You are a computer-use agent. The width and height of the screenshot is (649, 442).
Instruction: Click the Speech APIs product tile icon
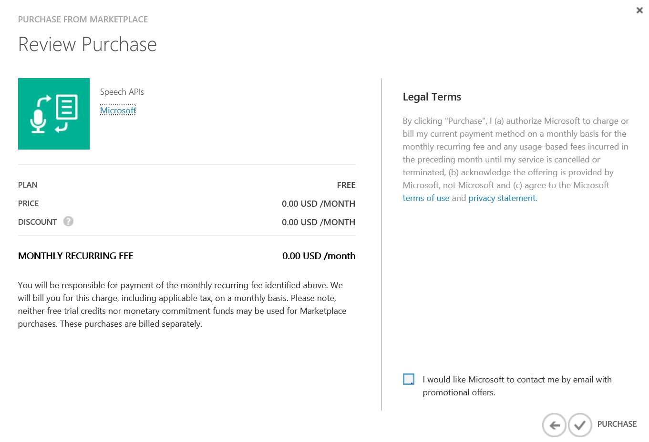(x=54, y=114)
